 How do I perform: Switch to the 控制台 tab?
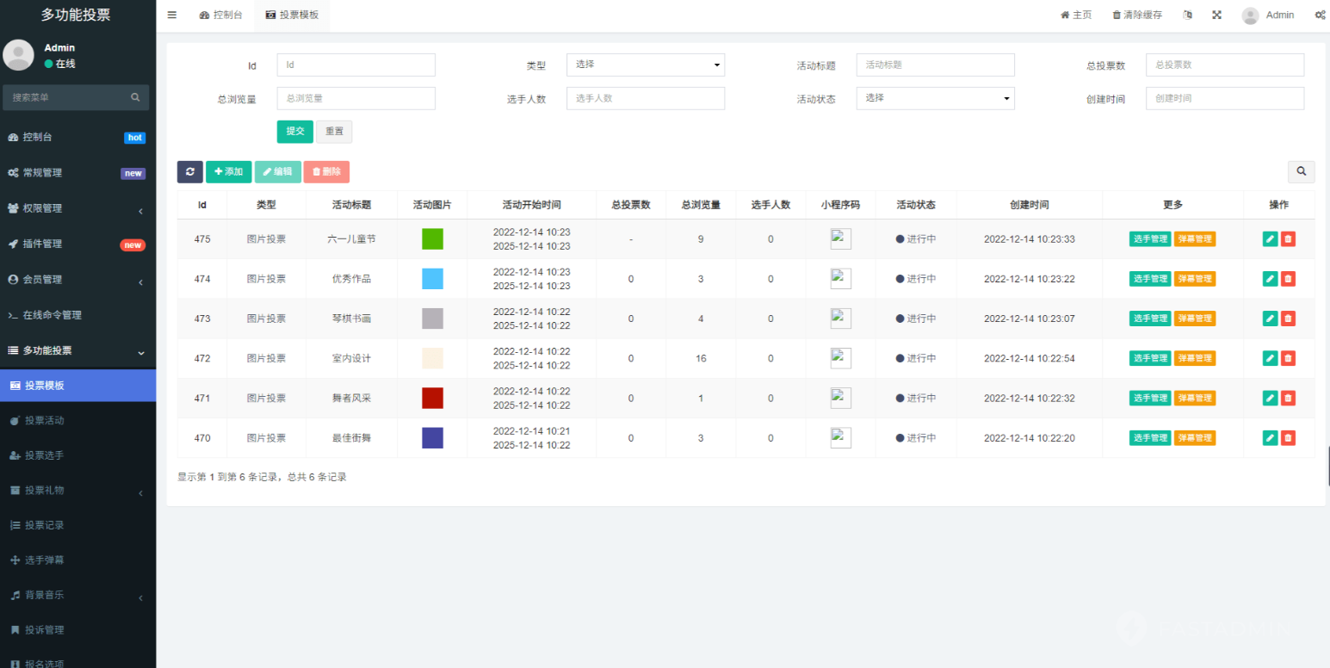point(220,15)
